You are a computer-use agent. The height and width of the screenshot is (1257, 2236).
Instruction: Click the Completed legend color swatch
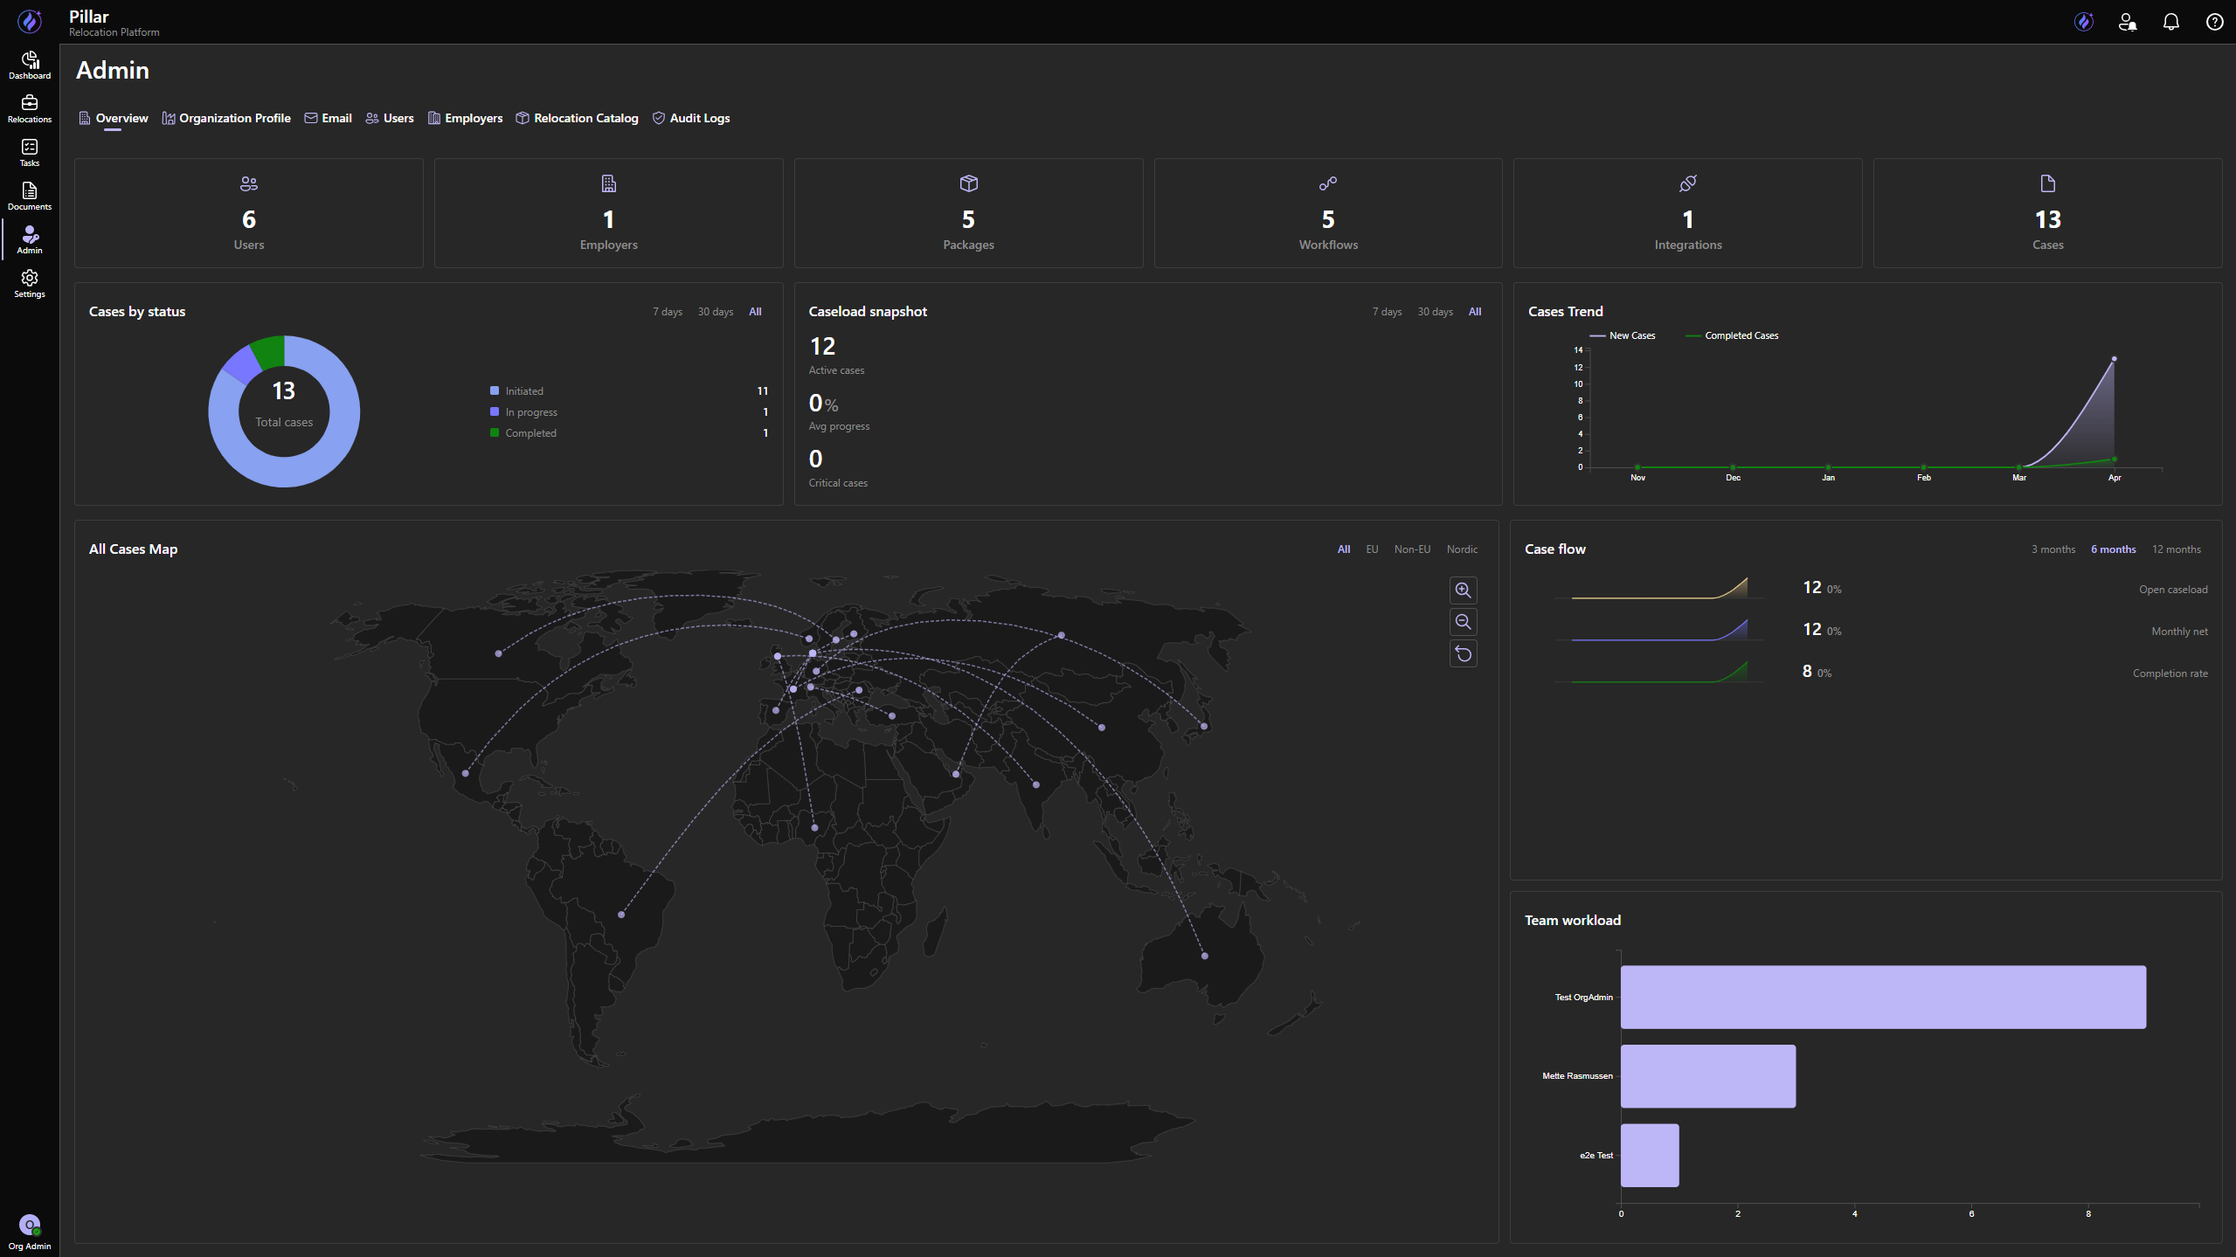click(x=495, y=432)
